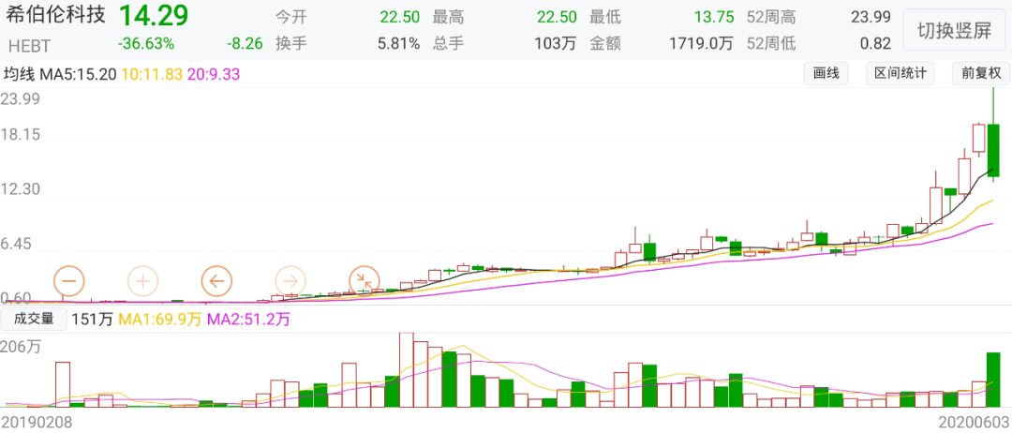Screen dimensions: 1012x433
Task: Click the latest green candlestick on the price chart
Action: (x=993, y=150)
